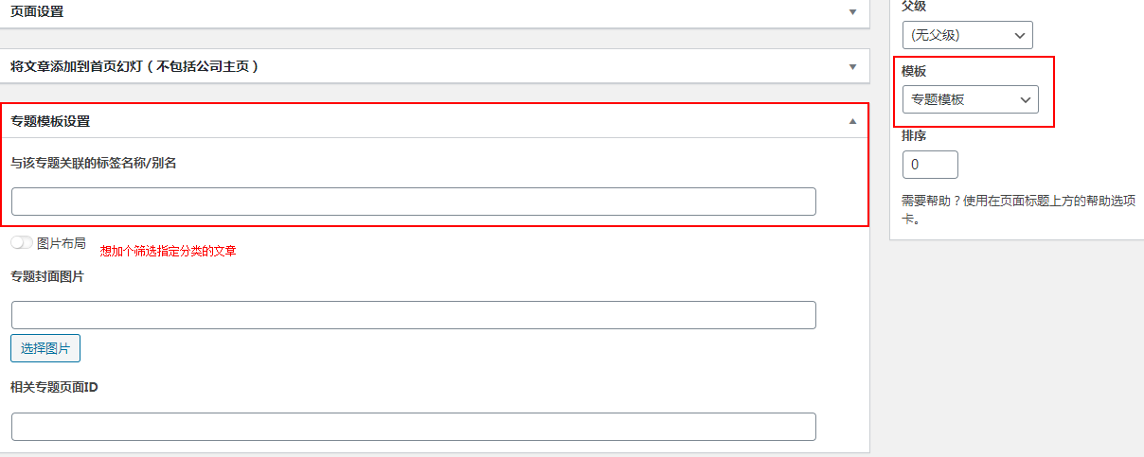Viewport: 1144px width, 457px height.
Task: Open the 父级 (无父级) dropdown
Action: pyautogui.click(x=967, y=35)
